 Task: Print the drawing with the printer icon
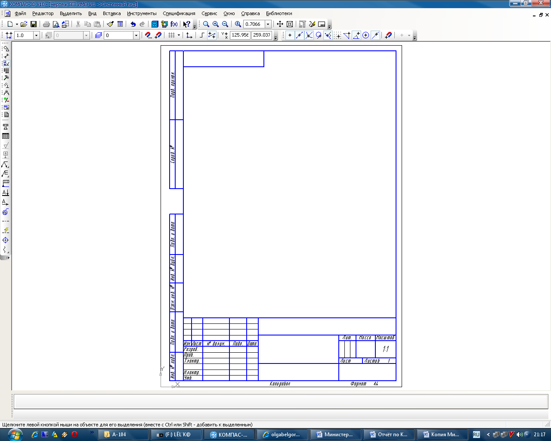click(x=46, y=24)
